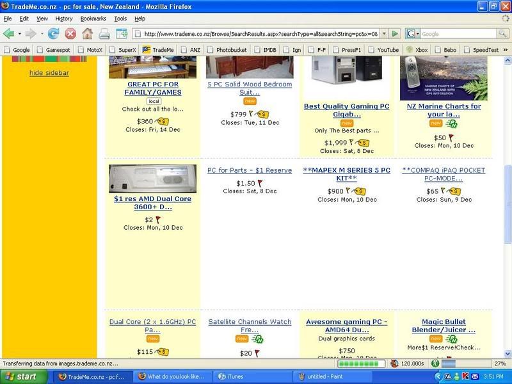Open the TradeMe bookmark

point(158,50)
